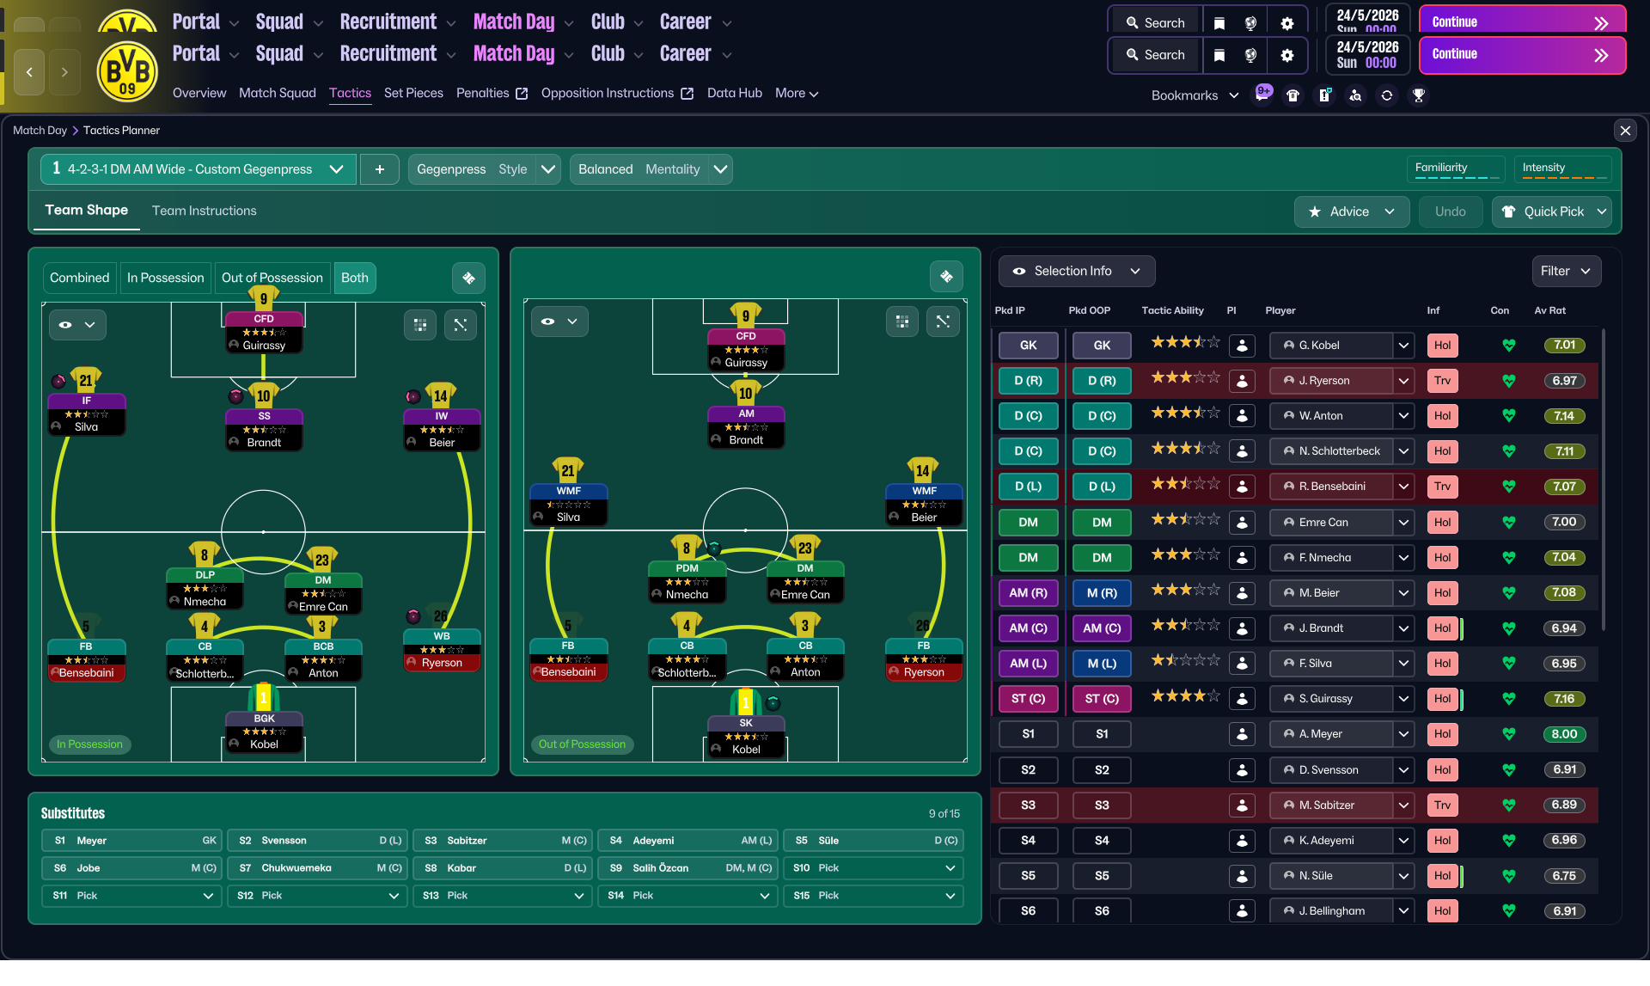Switch to the Team Shape tab
The width and height of the screenshot is (1650, 986).
tap(87, 210)
